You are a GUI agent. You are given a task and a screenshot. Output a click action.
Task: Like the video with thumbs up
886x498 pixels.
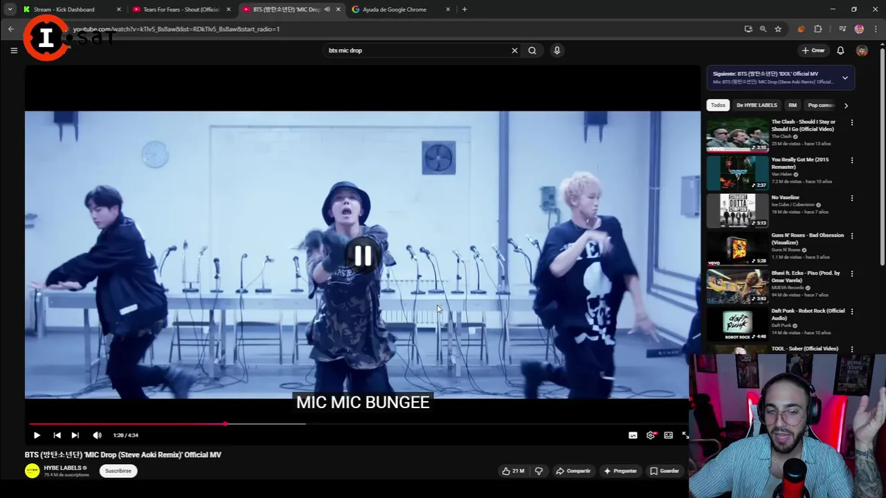(x=513, y=471)
